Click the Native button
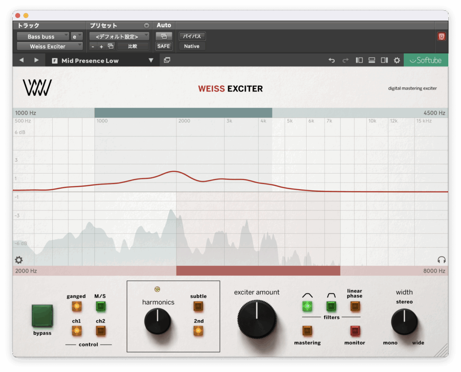 (x=192, y=46)
